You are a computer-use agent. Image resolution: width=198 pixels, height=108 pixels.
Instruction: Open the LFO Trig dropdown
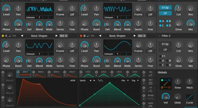tap(135, 80)
